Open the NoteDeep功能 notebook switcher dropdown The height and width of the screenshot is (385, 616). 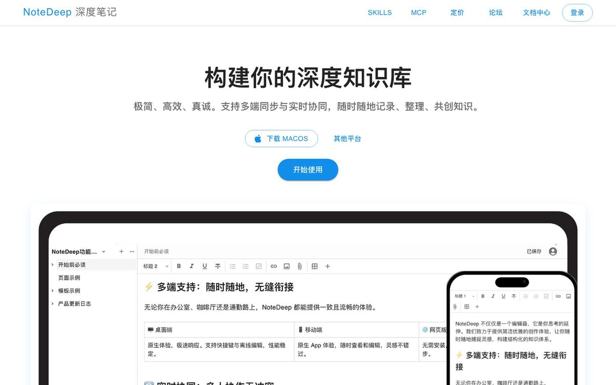click(x=79, y=252)
